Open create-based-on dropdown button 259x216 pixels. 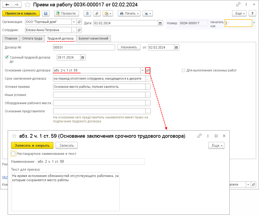108,13
